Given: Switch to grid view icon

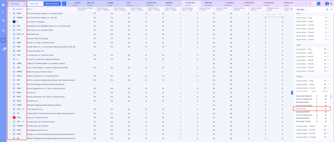Looking at the screenshot, I should (331, 4).
